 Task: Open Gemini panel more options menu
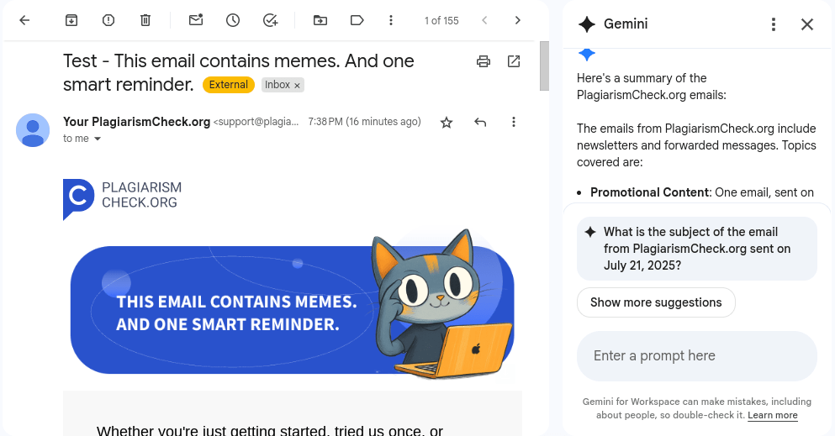coord(774,24)
